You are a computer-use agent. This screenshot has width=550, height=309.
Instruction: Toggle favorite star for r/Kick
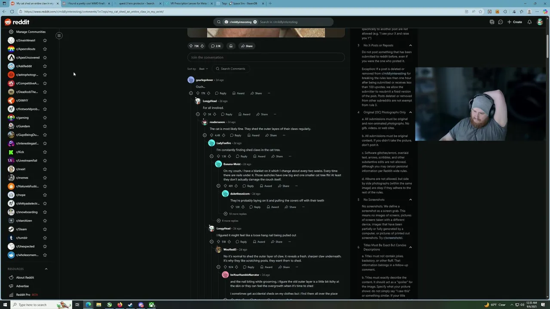coord(45,152)
